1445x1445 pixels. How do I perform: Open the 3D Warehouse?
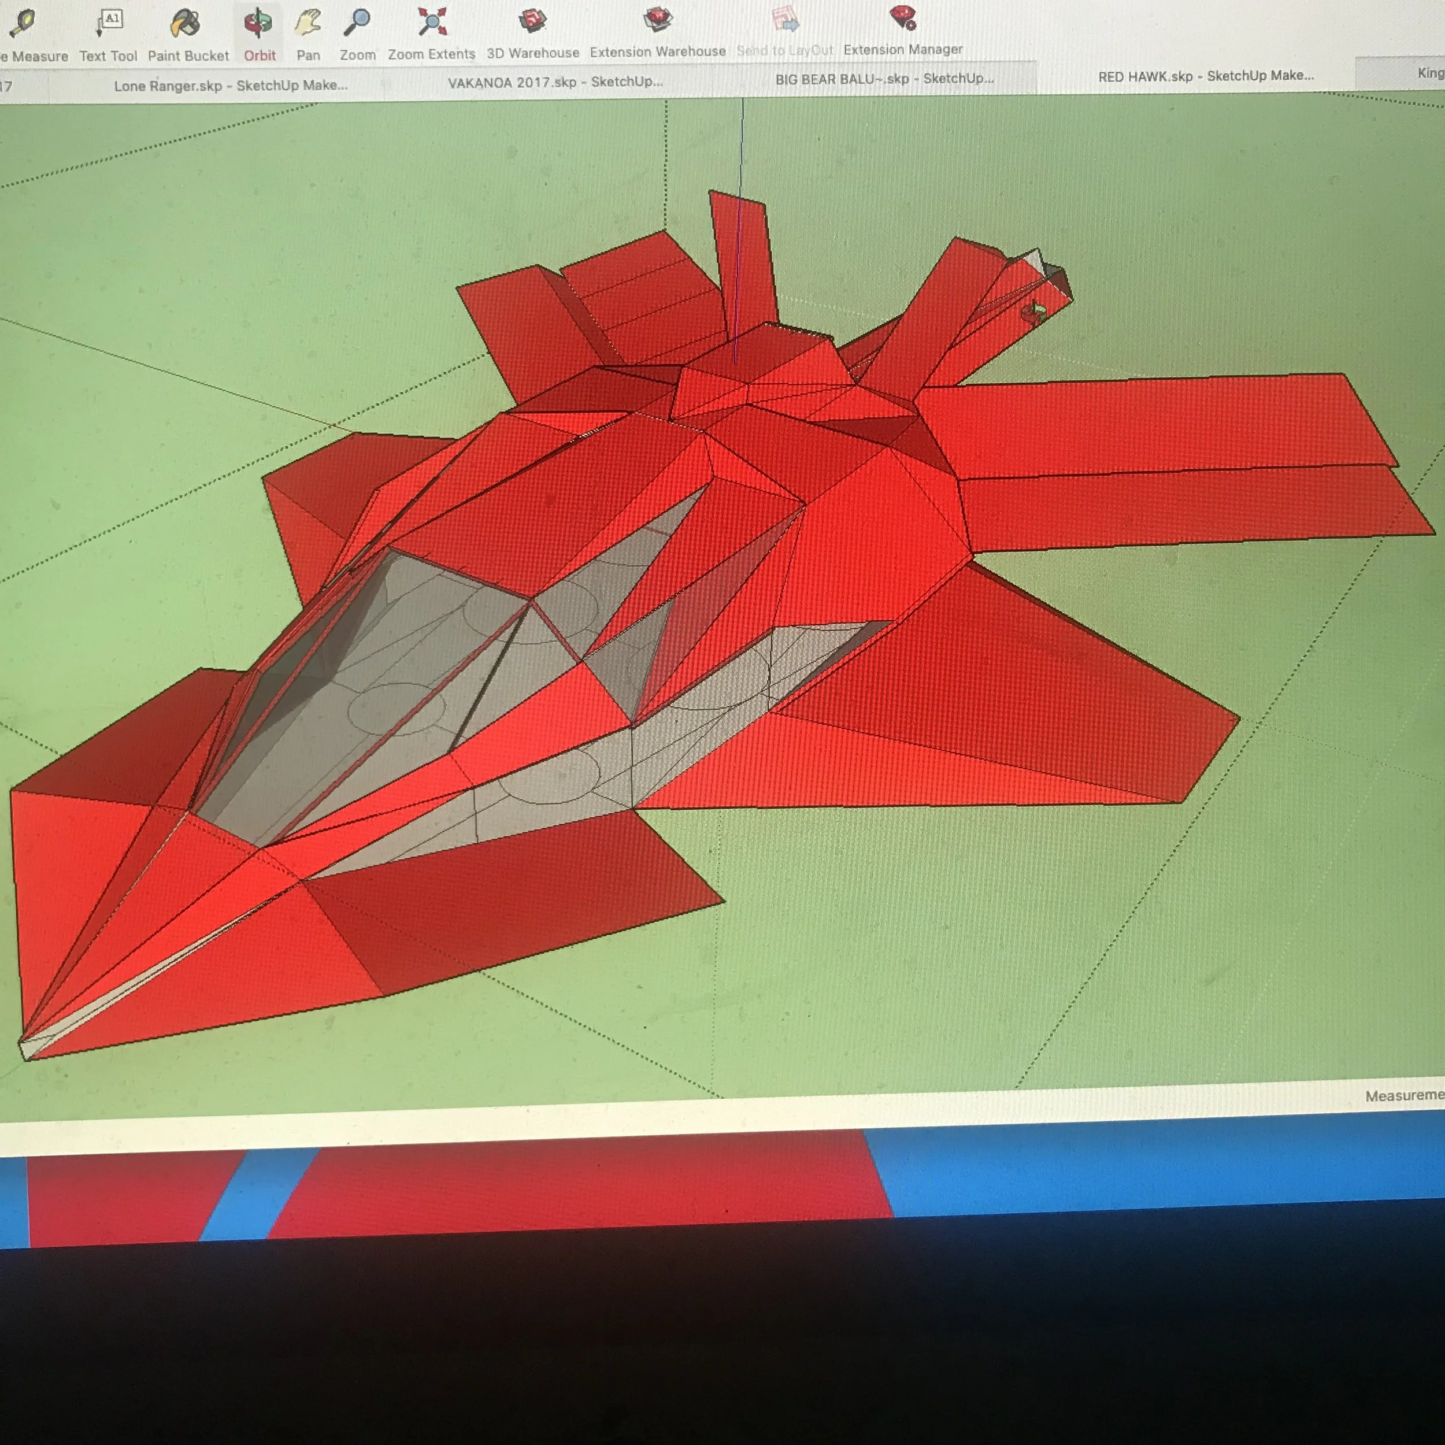[x=533, y=20]
